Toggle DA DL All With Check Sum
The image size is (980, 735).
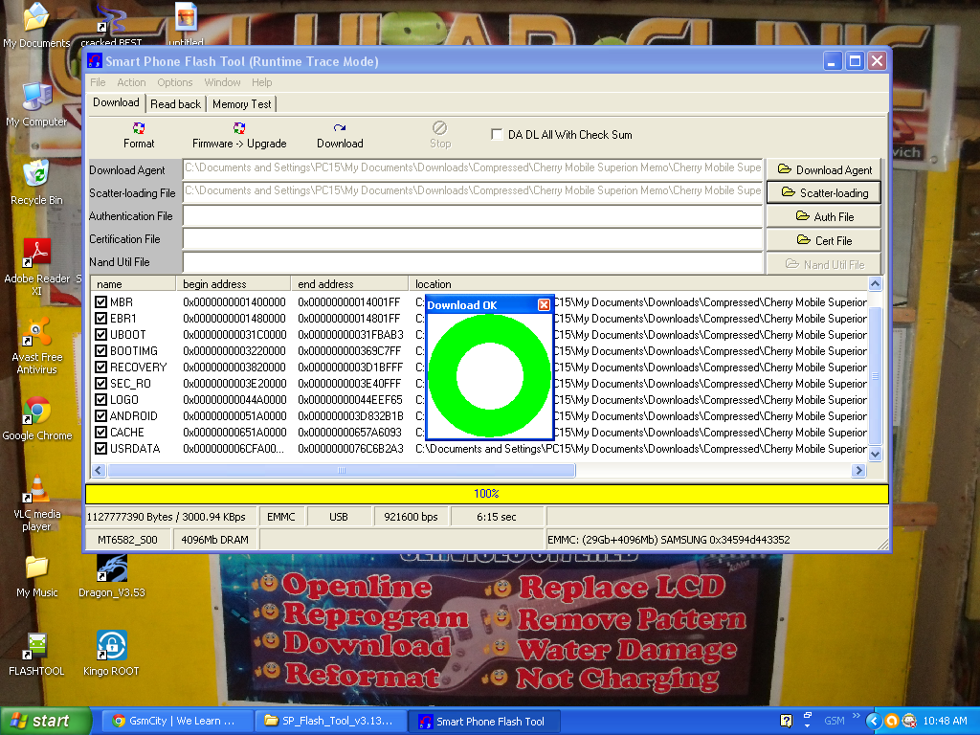(x=497, y=134)
